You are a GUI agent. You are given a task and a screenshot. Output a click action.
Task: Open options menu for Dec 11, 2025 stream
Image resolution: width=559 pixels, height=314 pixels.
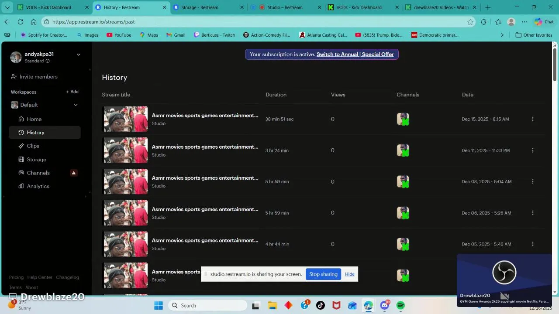click(x=532, y=150)
